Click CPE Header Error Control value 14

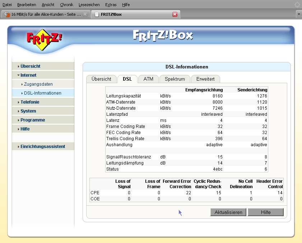[280, 192]
